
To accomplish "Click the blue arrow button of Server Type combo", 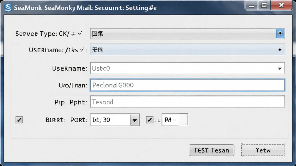I will click(x=280, y=33).
